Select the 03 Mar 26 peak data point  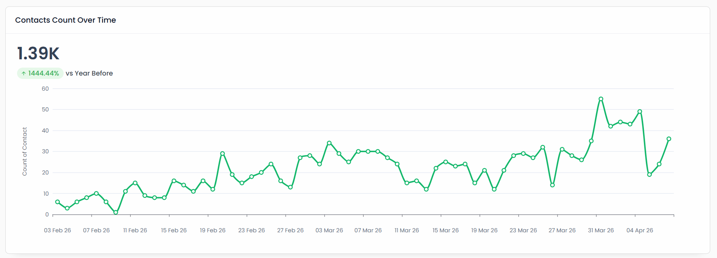point(329,143)
